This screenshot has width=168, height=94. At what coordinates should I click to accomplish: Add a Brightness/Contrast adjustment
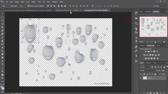pos(145,51)
